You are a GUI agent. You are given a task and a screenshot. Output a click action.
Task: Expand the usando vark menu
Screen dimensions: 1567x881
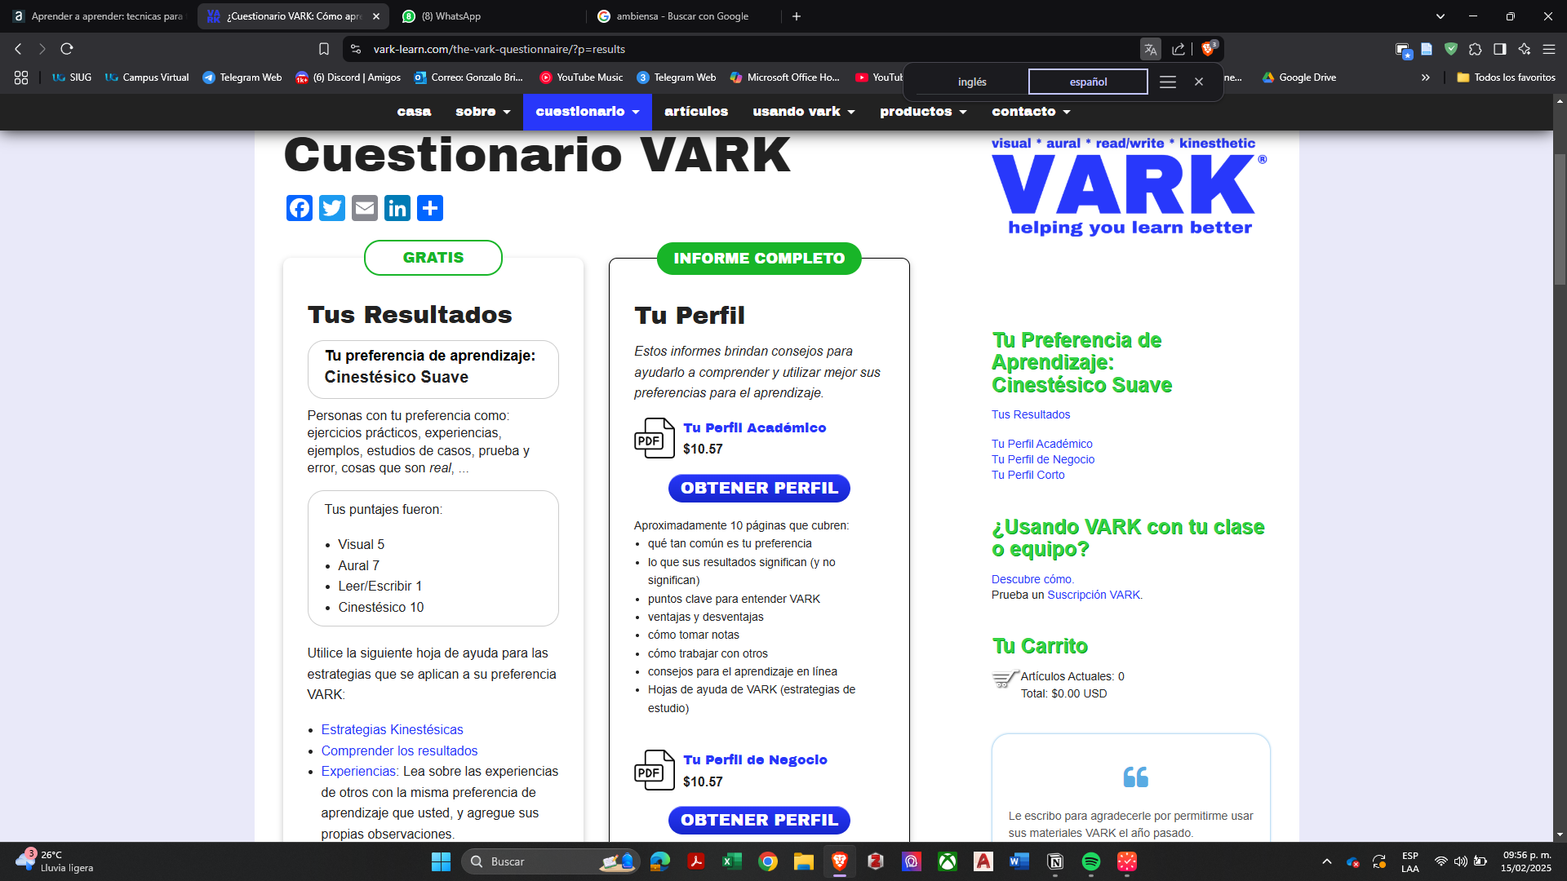[x=804, y=112]
